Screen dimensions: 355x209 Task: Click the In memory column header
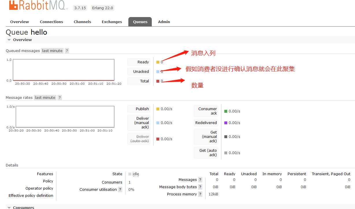272,174
